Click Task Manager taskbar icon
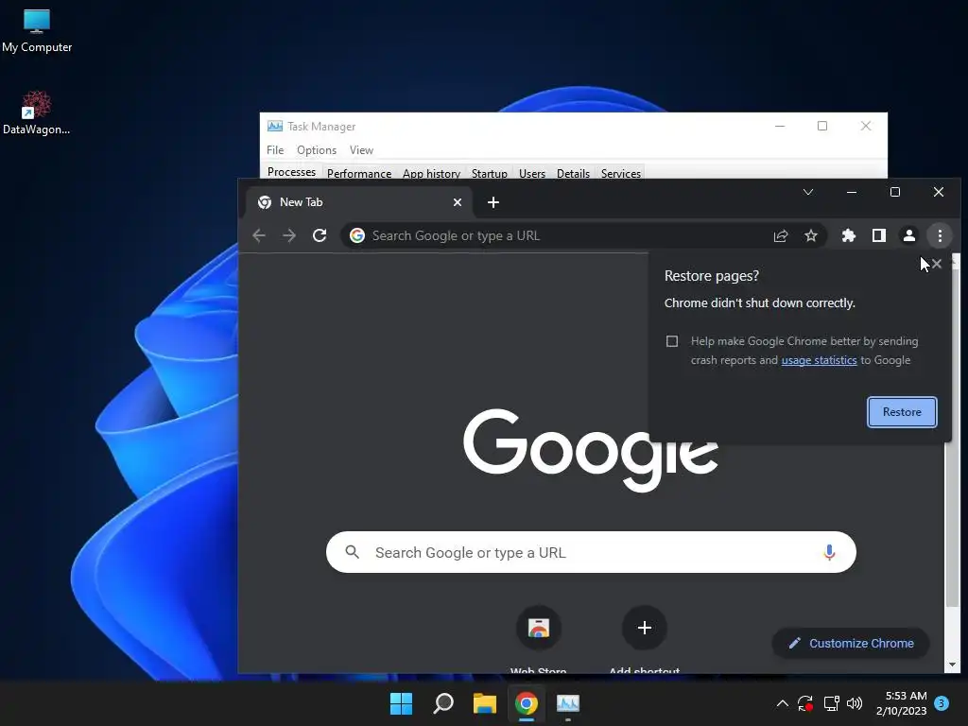This screenshot has height=726, width=968. coord(568,703)
